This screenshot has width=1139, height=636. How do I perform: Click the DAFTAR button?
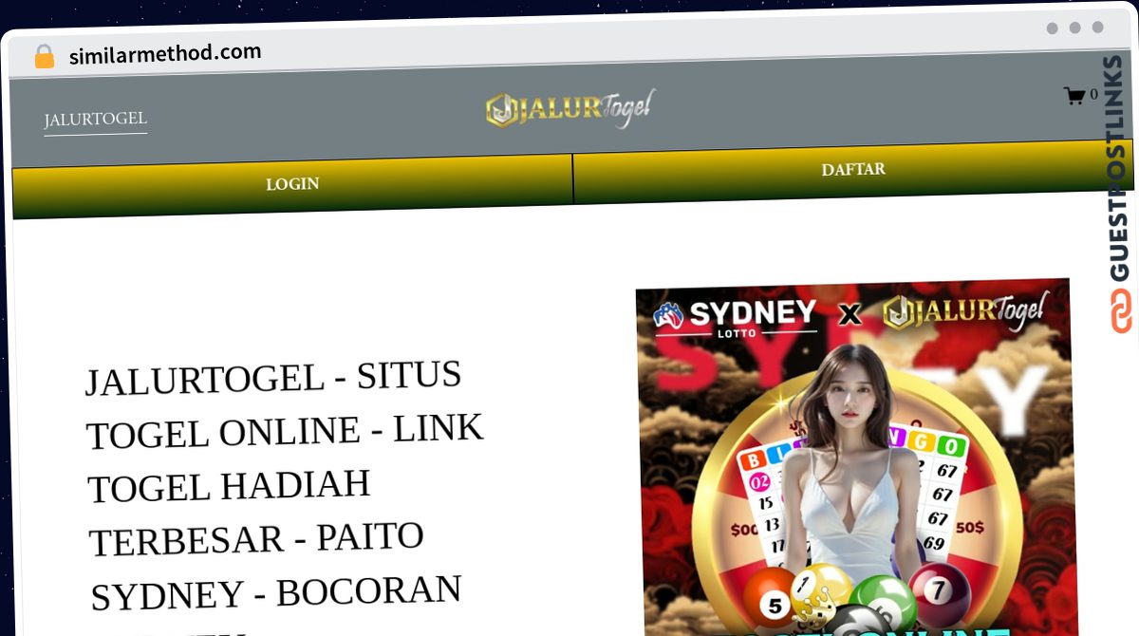tap(854, 170)
